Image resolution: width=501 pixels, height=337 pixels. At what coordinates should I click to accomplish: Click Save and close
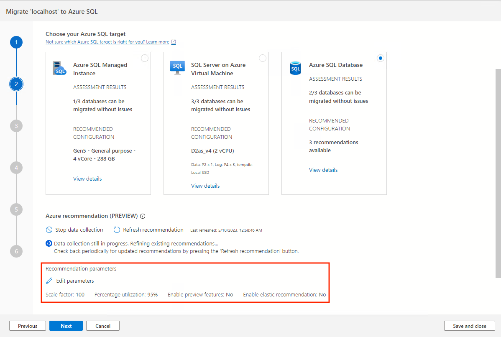pos(470,326)
